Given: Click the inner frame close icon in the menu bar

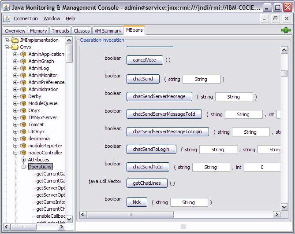Looking at the screenshot, I should point(287,19).
